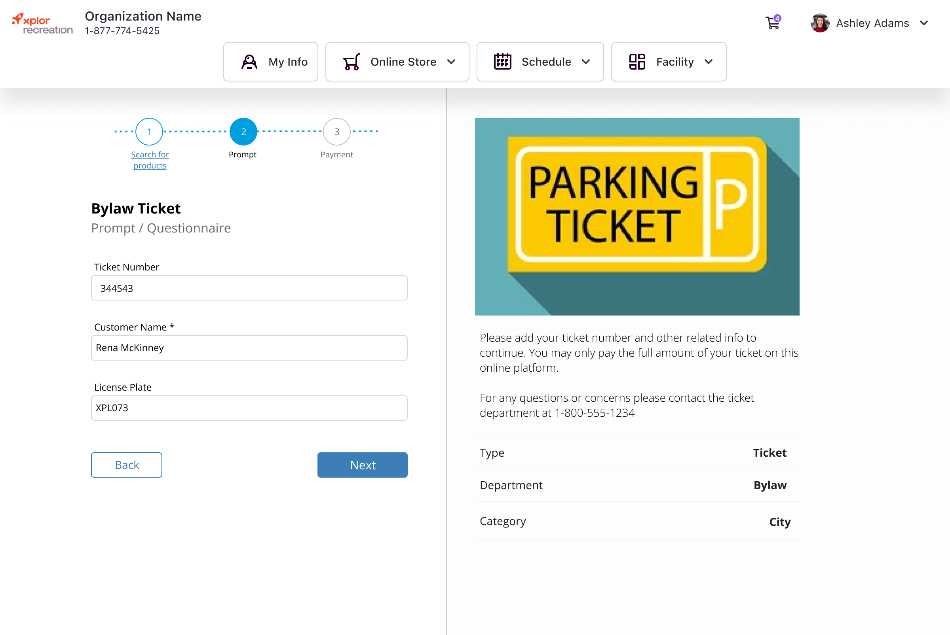Click the Next button to proceed
Screen dimensions: 950x635
point(363,465)
